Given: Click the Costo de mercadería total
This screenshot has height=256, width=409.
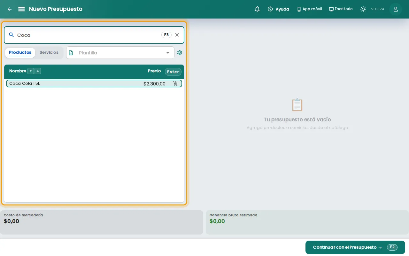Looking at the screenshot, I should pos(12,221).
